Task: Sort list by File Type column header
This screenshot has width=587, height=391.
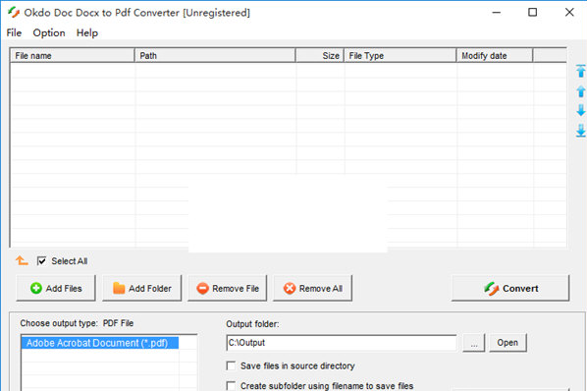Action: point(400,55)
